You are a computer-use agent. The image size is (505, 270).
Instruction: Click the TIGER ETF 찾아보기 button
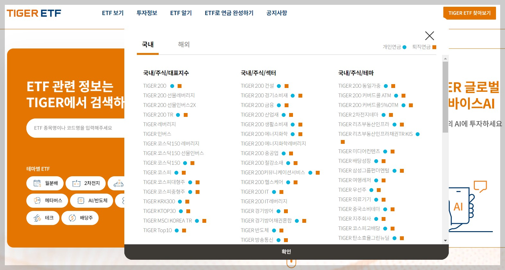point(470,13)
